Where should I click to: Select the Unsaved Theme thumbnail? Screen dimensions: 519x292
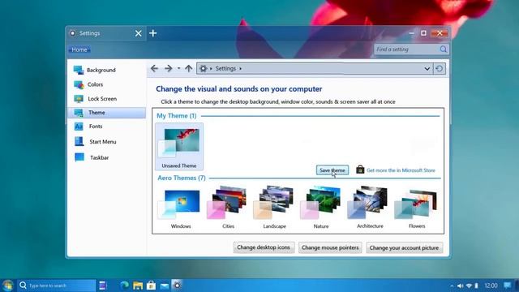(179, 146)
